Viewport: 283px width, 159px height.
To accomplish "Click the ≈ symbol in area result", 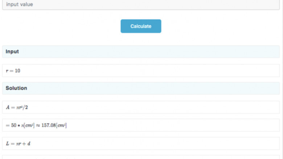I will [x=38, y=125].
